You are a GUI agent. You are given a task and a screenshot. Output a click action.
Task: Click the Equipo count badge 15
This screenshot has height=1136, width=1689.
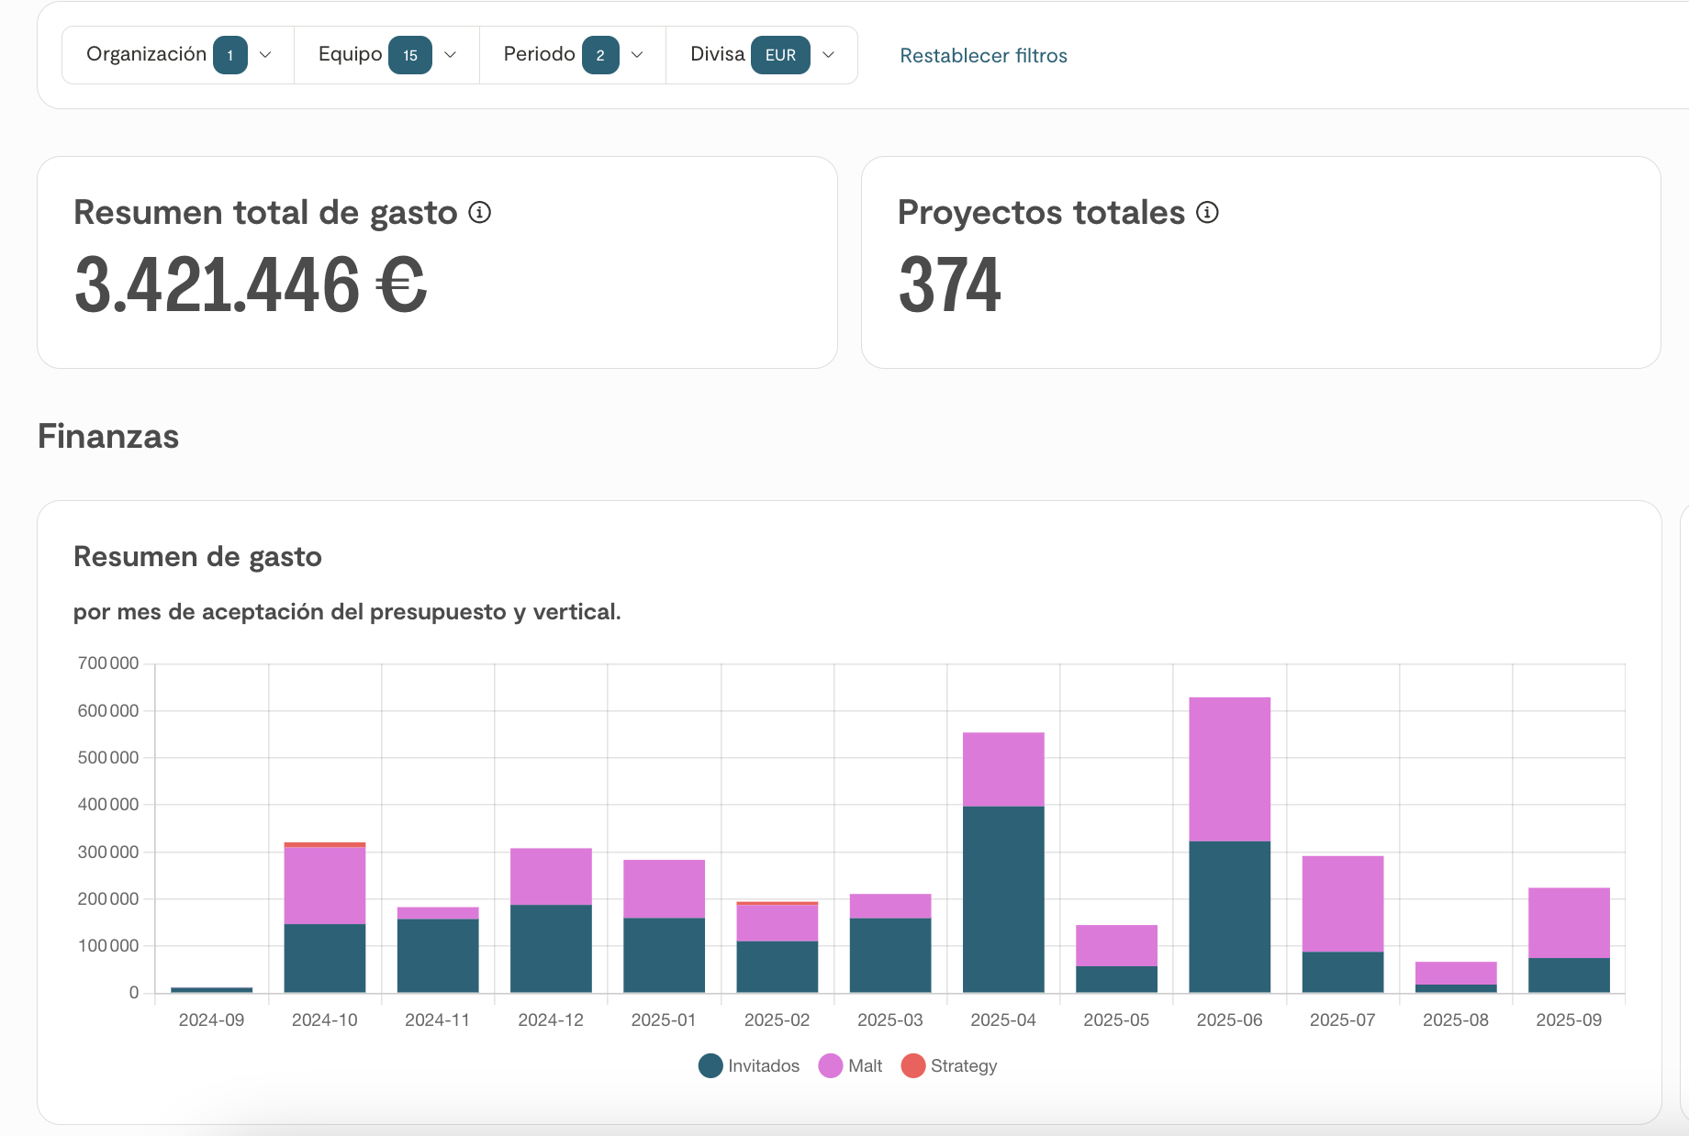[410, 55]
